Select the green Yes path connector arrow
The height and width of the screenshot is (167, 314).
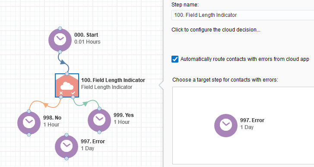pyautogui.click(x=85, y=104)
